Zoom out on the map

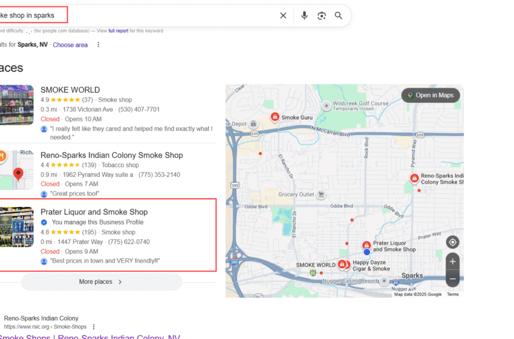452,279
